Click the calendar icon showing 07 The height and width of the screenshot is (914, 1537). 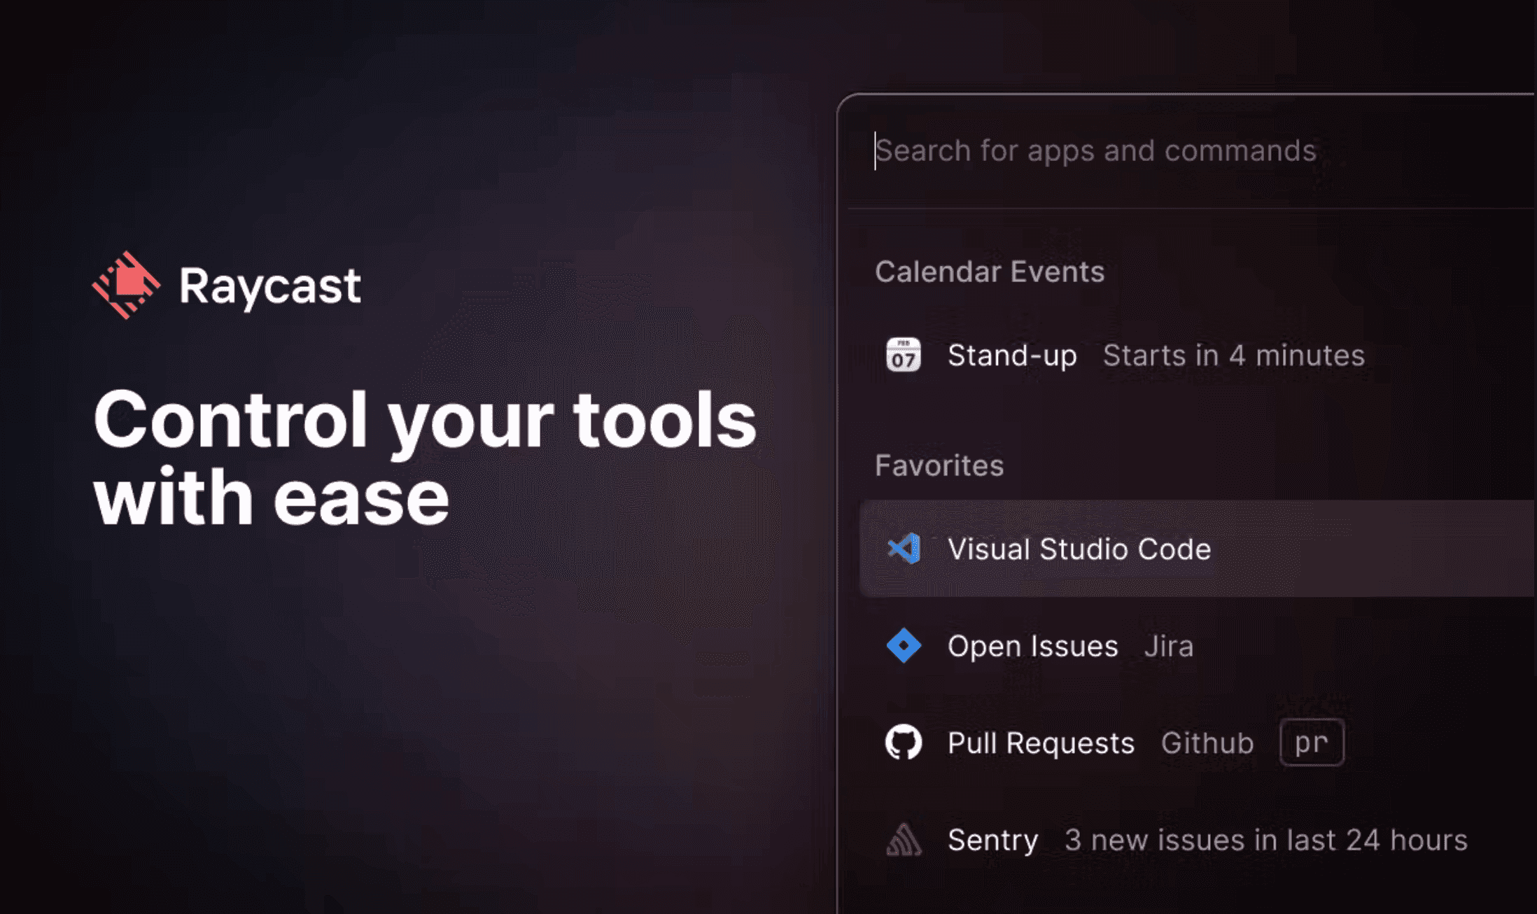904,355
